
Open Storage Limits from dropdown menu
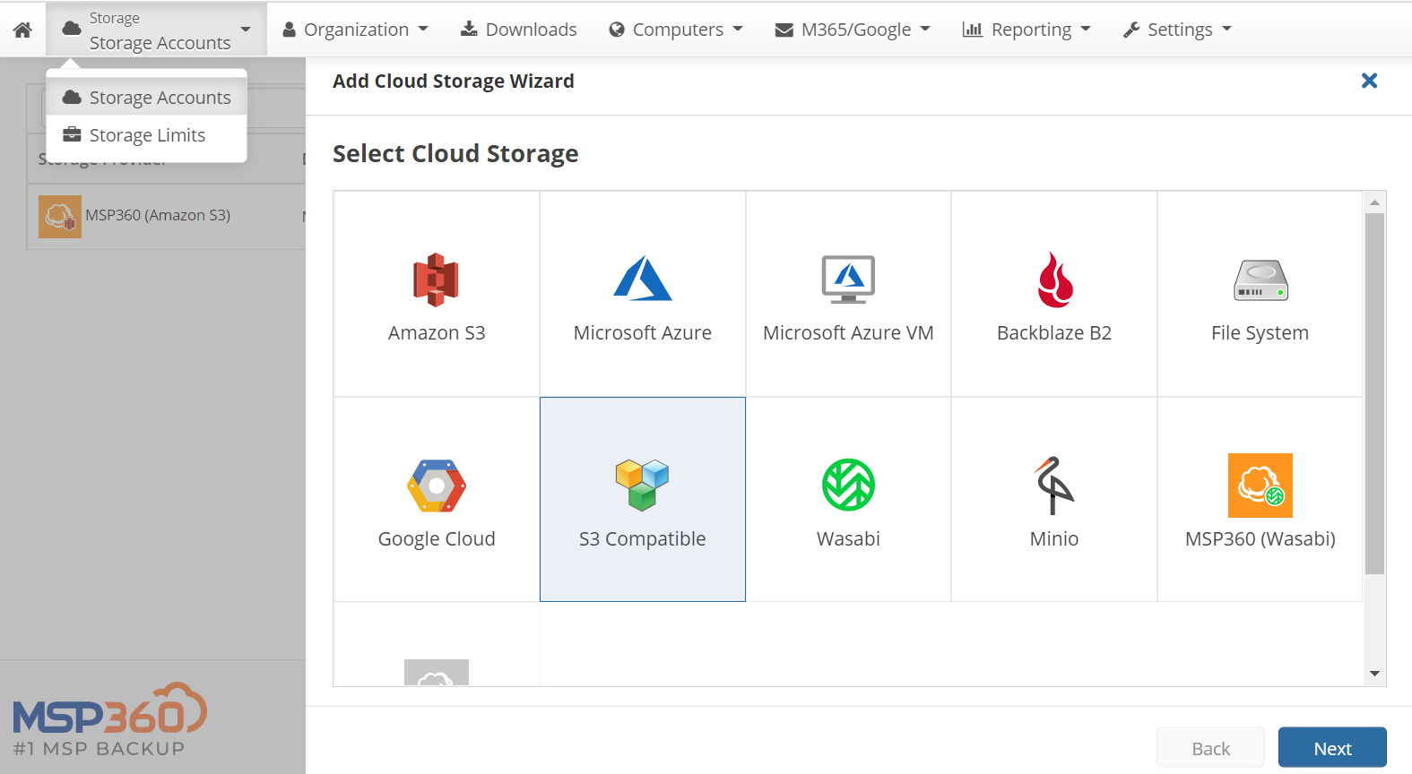click(147, 134)
